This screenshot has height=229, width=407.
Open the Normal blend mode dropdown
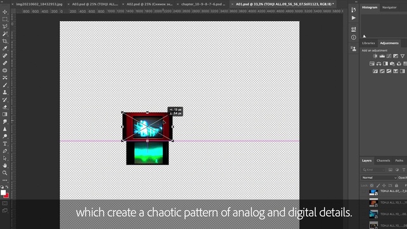click(379, 177)
